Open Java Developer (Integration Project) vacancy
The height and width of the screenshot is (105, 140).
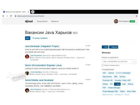[42, 46]
